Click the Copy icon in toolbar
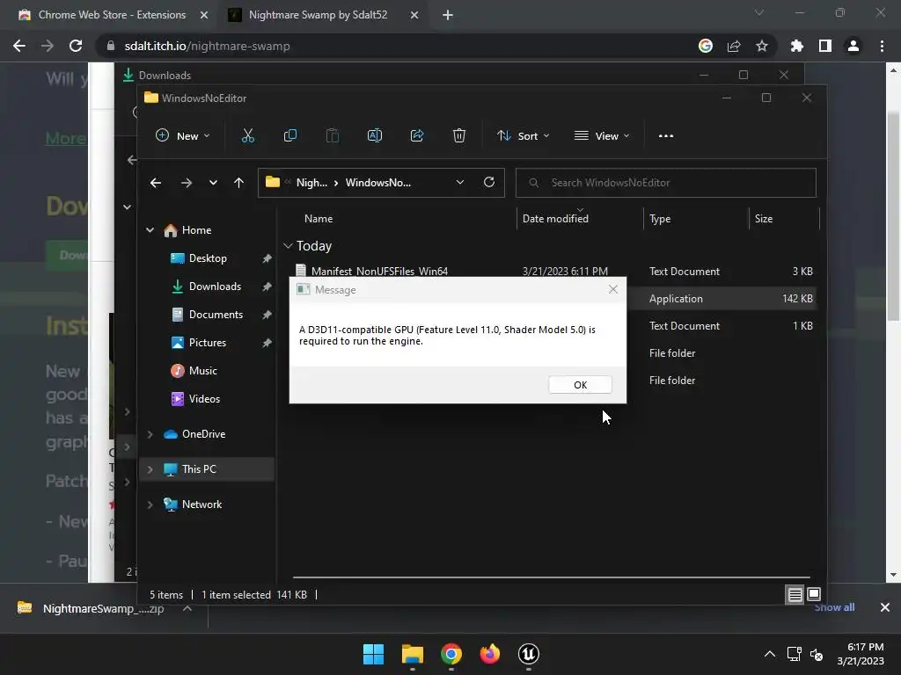 click(290, 135)
